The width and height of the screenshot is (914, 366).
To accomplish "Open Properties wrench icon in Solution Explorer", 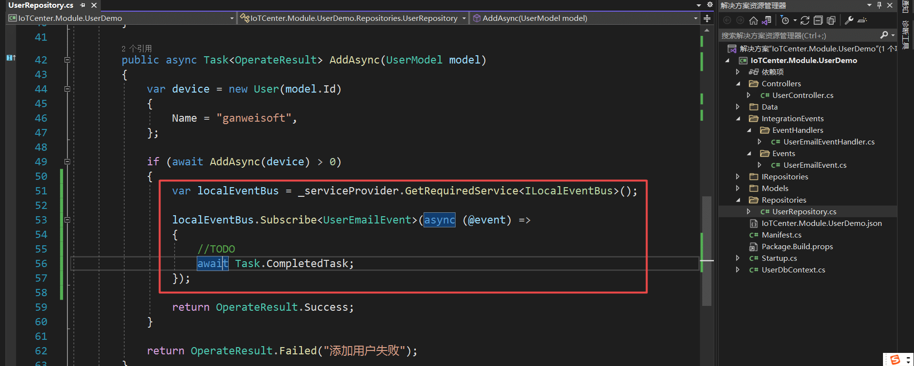I will [849, 20].
